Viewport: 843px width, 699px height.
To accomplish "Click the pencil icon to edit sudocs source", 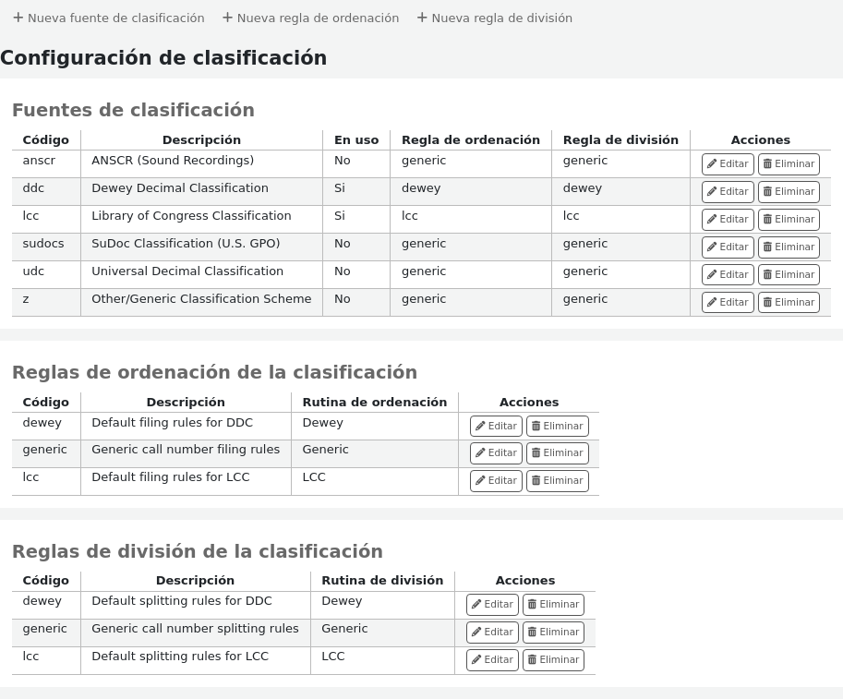I will tap(712, 247).
